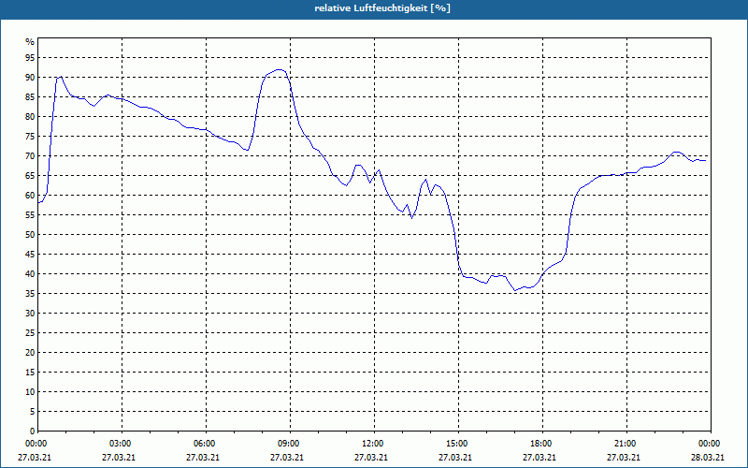
Task: Click the y-axis value '95'
Action: (x=30, y=58)
